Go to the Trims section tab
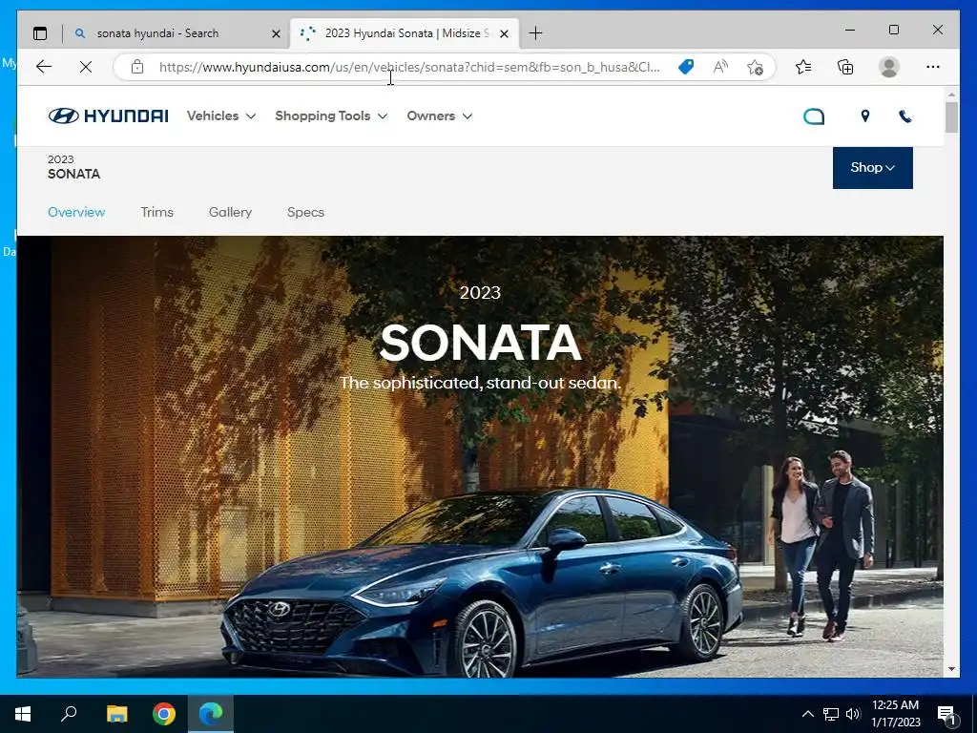The image size is (977, 733). pyautogui.click(x=157, y=212)
